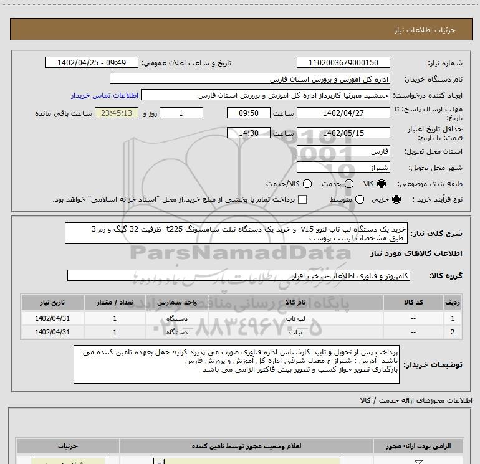Click the announcement date field 1402/04/25 - 09:49

92,63
